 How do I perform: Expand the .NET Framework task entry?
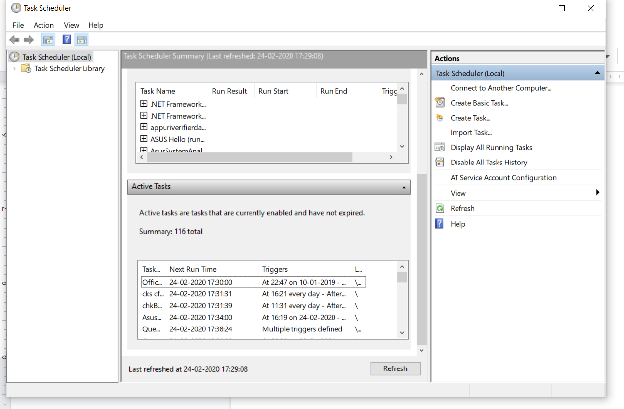(143, 104)
